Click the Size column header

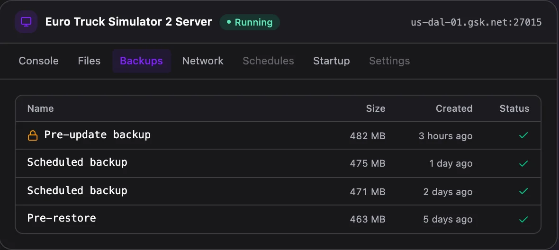(x=376, y=108)
